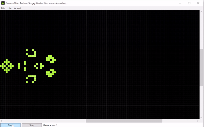Close the Game of Life window
Viewport: 204px width, 127px height.
pyautogui.click(x=198, y=3)
